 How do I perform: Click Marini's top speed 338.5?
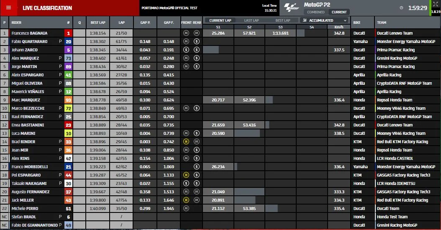click(x=339, y=133)
